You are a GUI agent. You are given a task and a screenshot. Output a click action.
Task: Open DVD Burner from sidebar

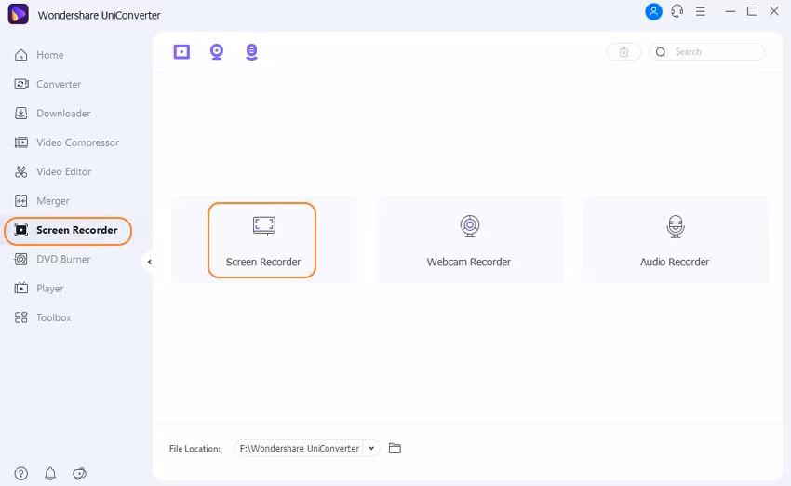coord(52,260)
